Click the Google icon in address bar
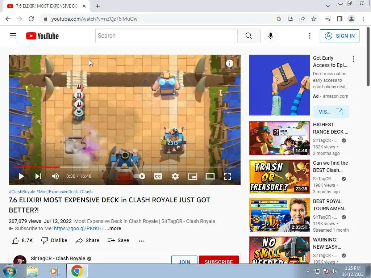 point(279,19)
